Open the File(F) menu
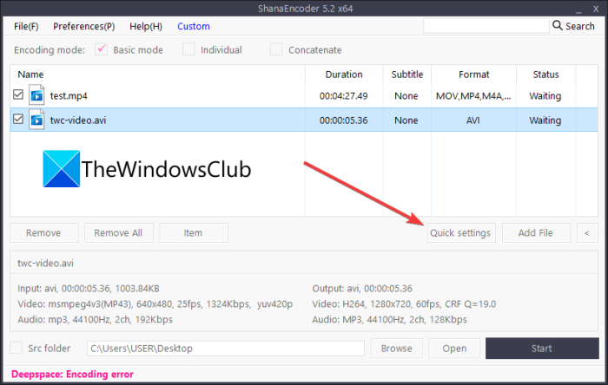 [26, 26]
